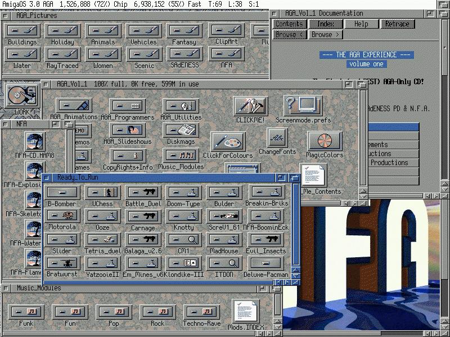Open the MadHouse game drawer
The height and width of the screenshot is (337, 450).
point(224,240)
